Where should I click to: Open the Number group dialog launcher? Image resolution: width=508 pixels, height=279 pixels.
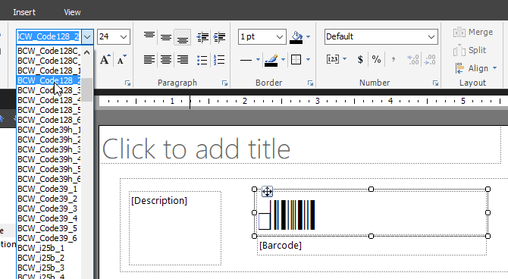click(x=435, y=83)
